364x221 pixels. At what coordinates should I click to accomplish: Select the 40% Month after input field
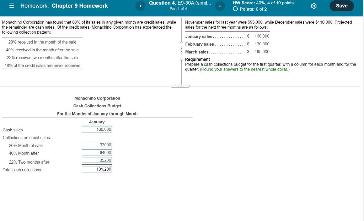click(97, 153)
